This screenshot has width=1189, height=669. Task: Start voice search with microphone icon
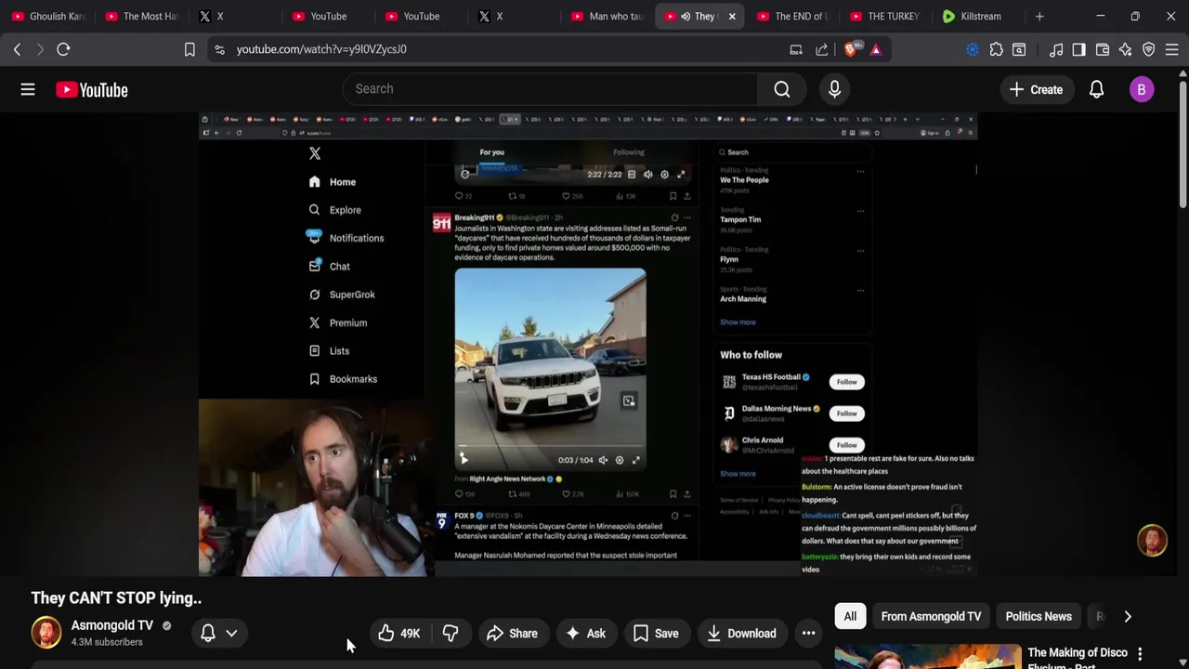[834, 89]
